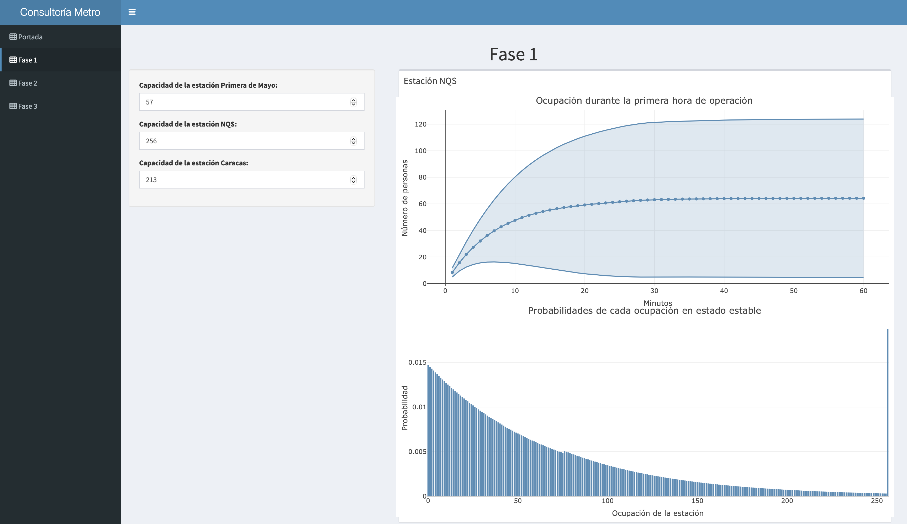
Task: Click the table icon beside Fase 2
Action: [x=13, y=83]
